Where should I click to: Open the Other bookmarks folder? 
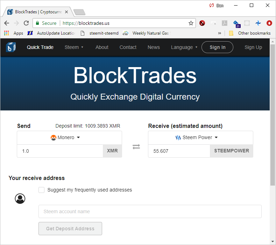click(250, 33)
